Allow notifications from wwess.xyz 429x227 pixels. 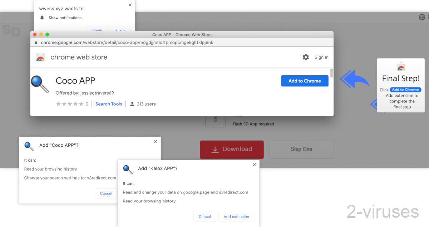click(120, 31)
